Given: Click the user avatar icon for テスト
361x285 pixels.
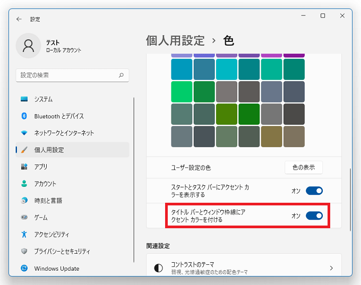Looking at the screenshot, I should pos(28,46).
